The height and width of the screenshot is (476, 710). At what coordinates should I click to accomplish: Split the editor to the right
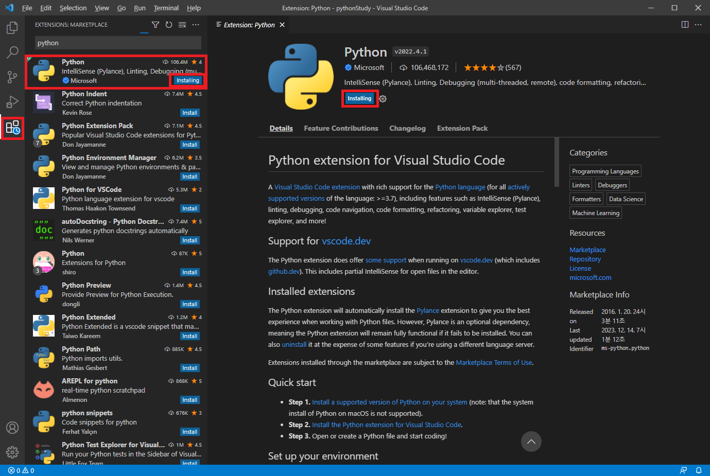tap(685, 25)
